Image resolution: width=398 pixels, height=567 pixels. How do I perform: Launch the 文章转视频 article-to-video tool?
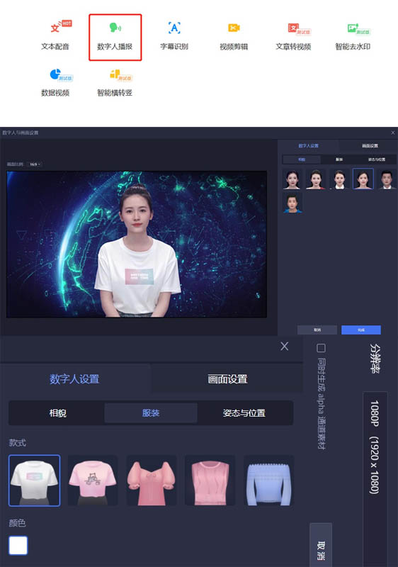coord(294,36)
